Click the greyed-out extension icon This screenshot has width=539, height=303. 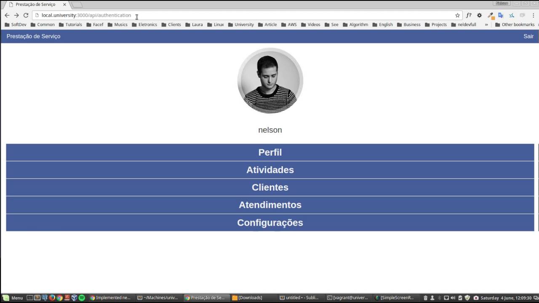coord(522,15)
